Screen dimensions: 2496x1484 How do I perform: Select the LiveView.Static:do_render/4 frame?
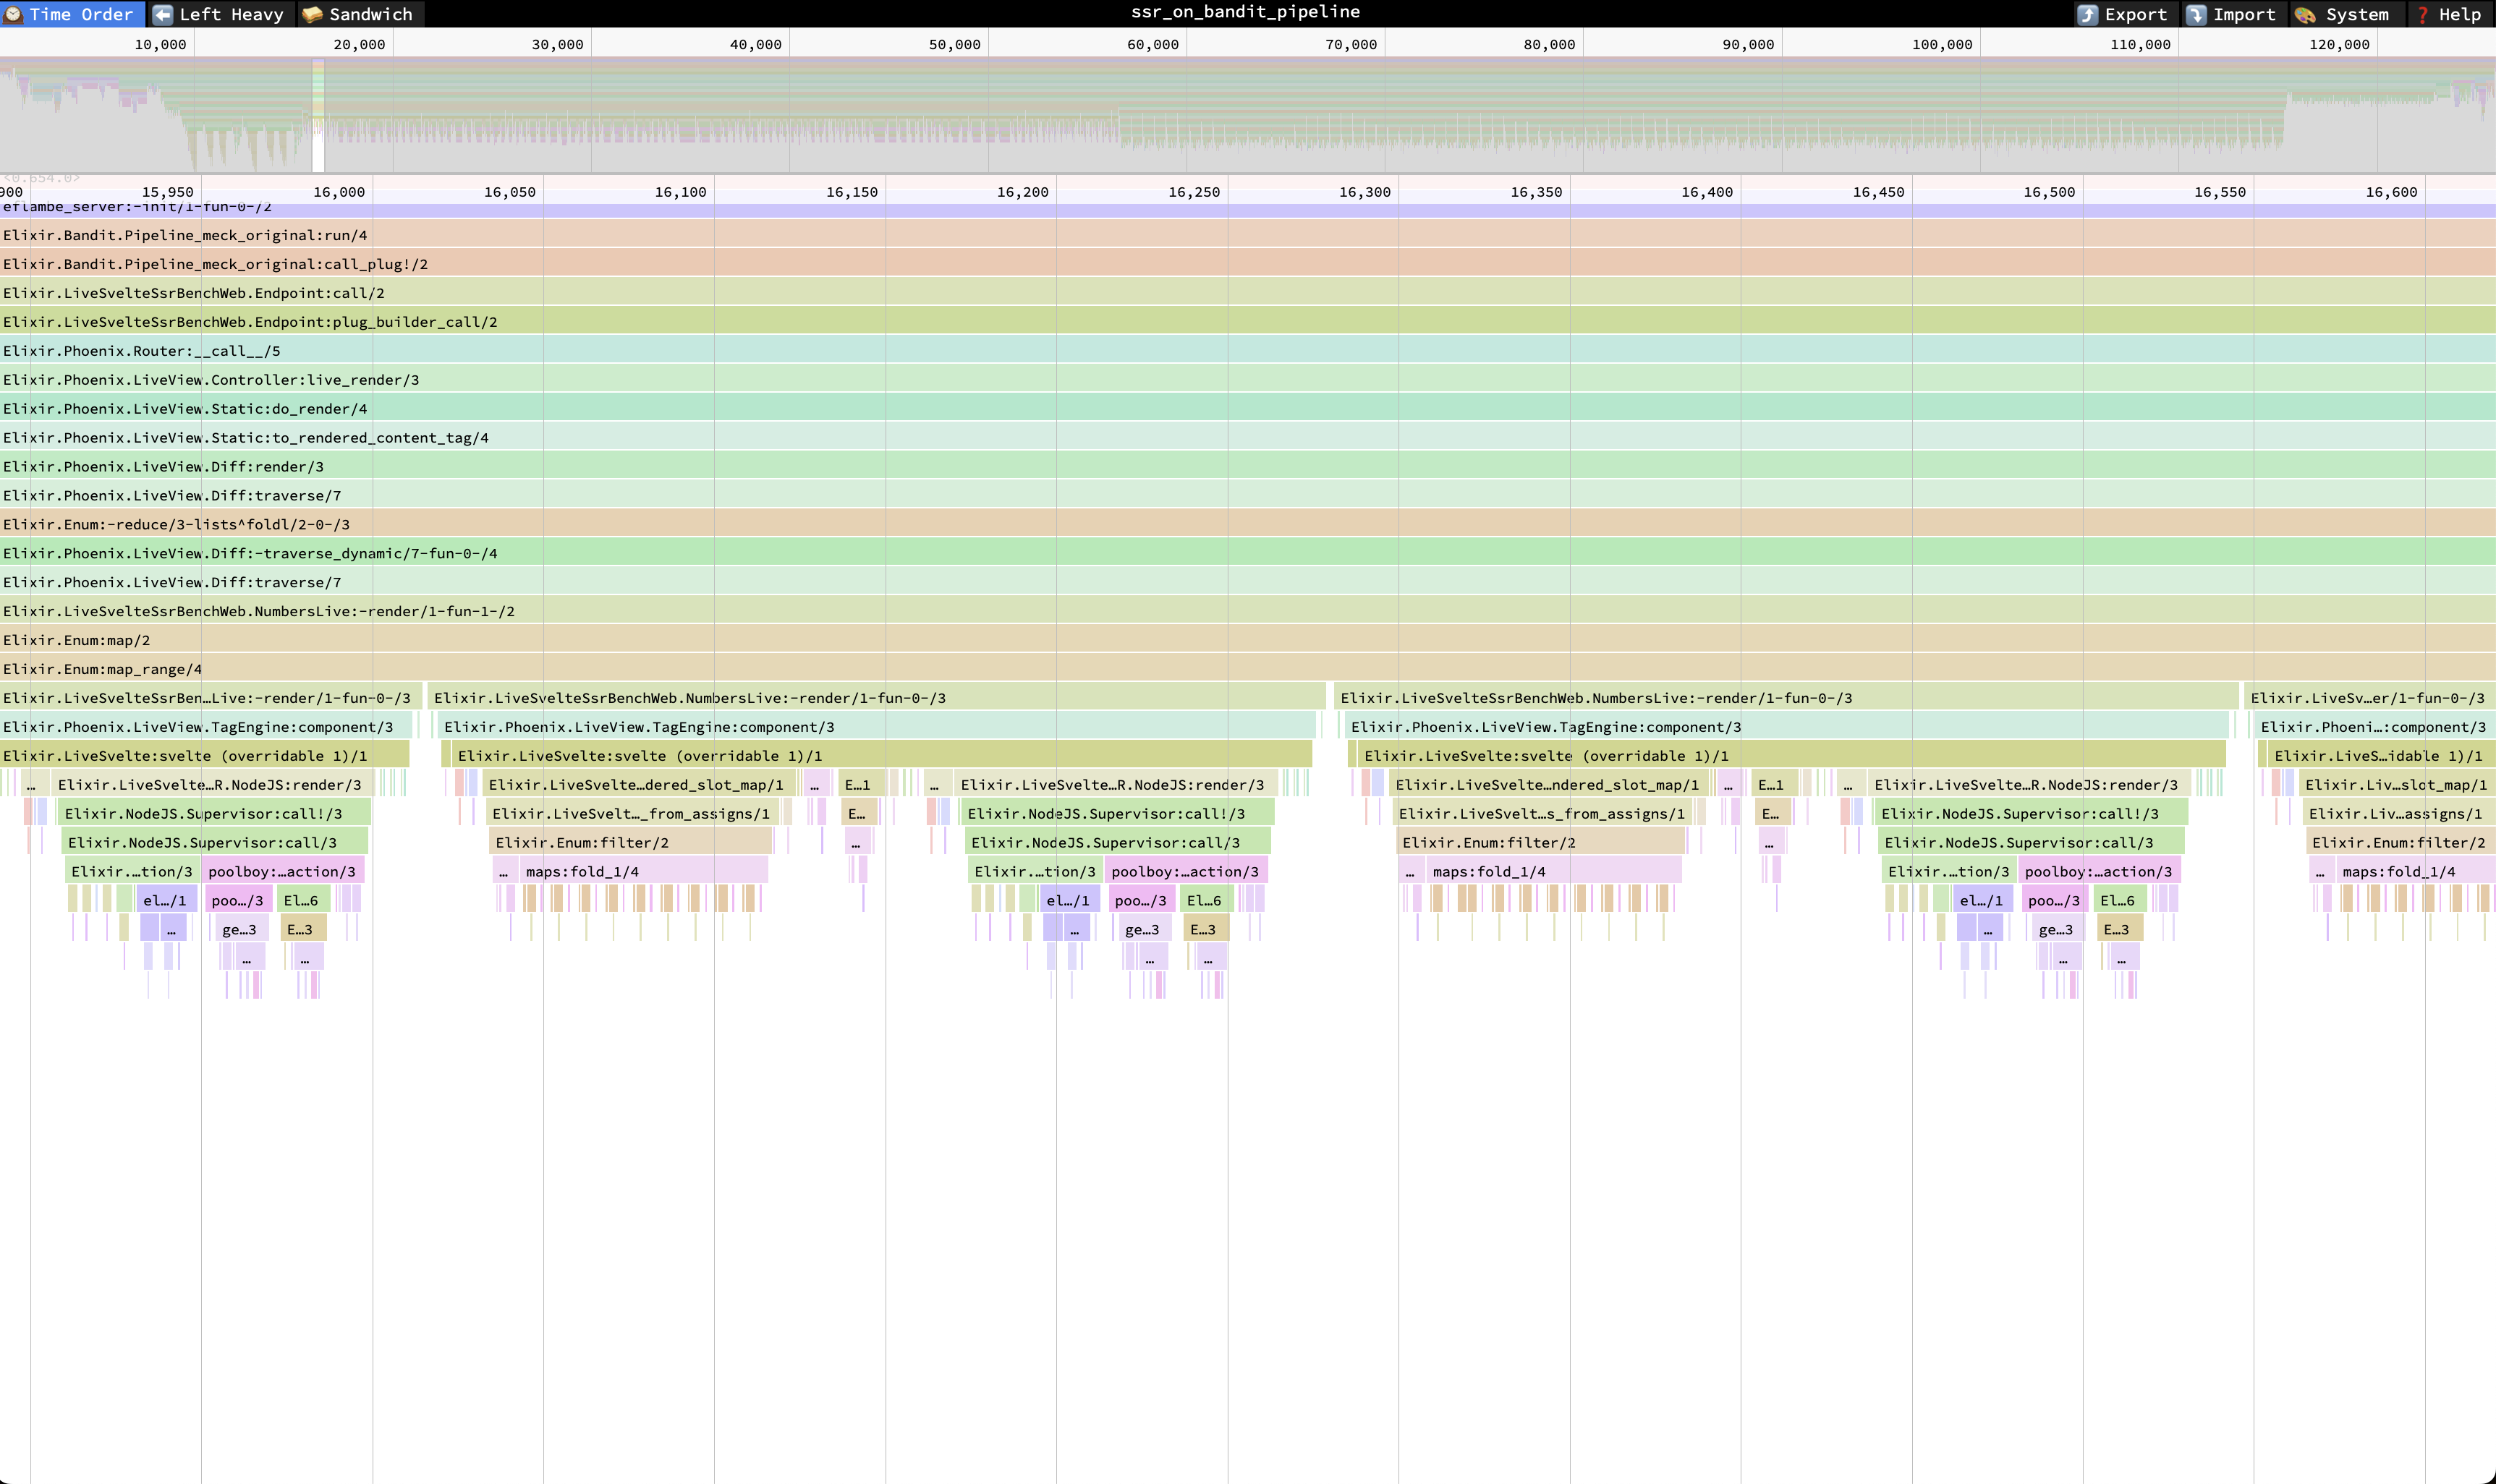1247,408
